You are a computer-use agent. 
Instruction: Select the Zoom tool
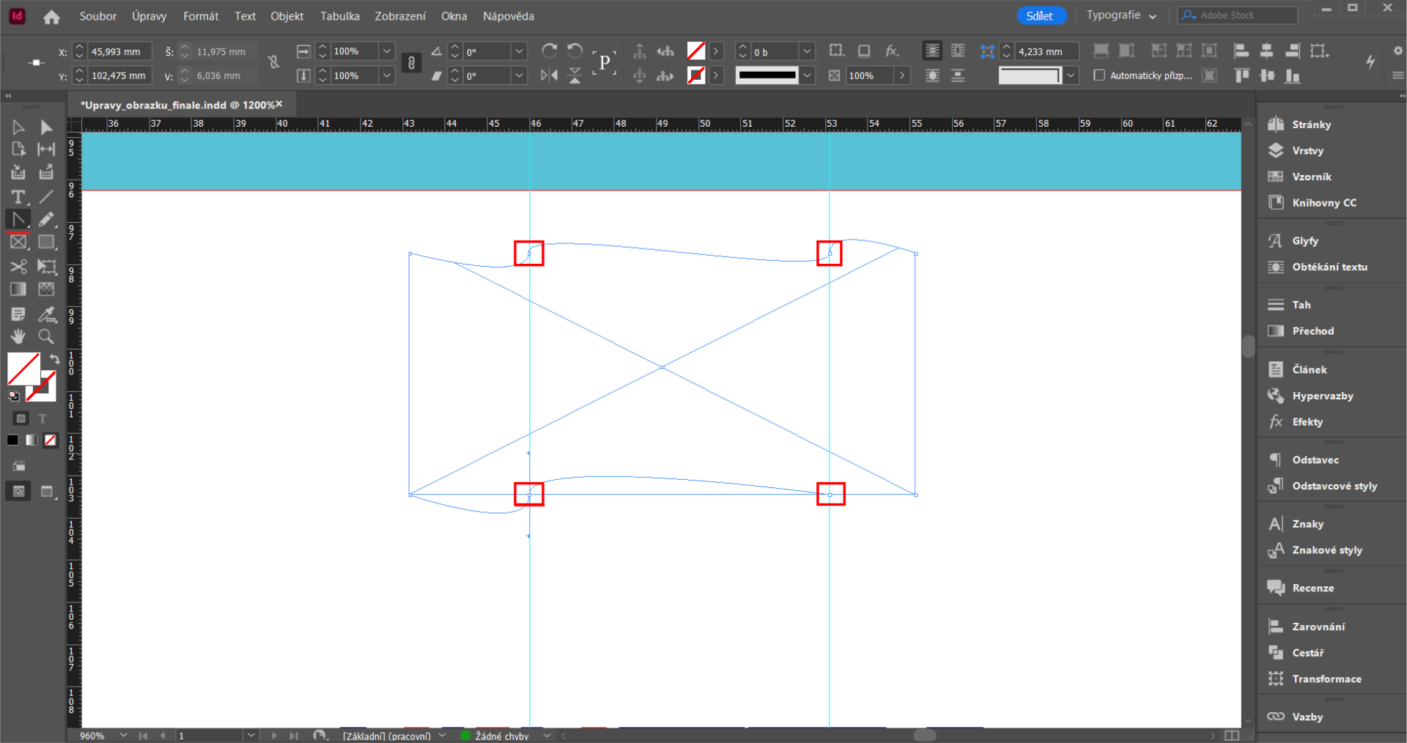46,336
